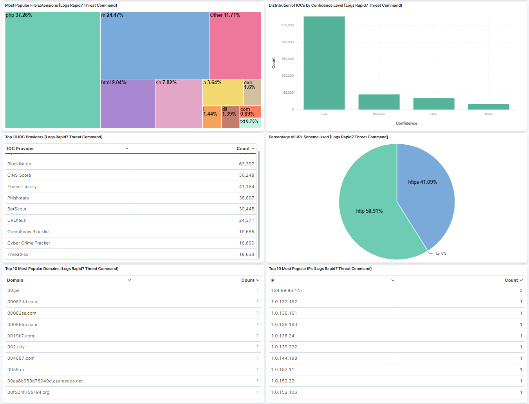Select the php 37.26% treemap tile
This screenshot has height=404, width=529.
(x=53, y=71)
